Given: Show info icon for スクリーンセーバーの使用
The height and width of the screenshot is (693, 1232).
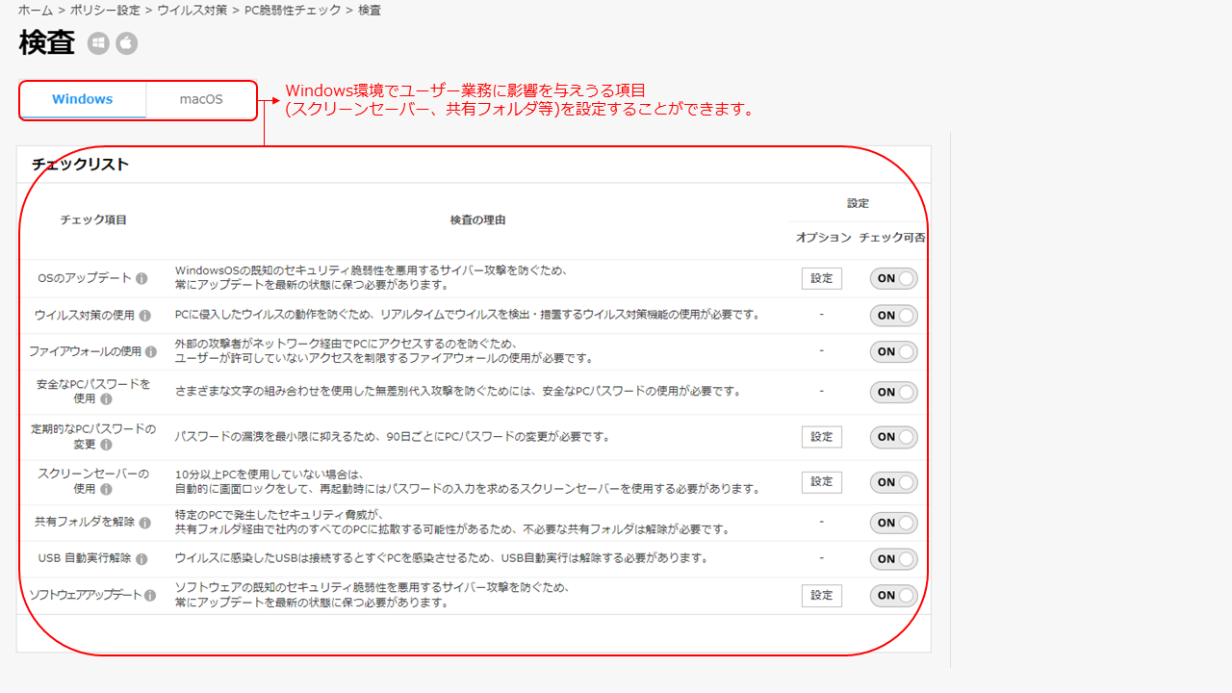Looking at the screenshot, I should tap(106, 490).
